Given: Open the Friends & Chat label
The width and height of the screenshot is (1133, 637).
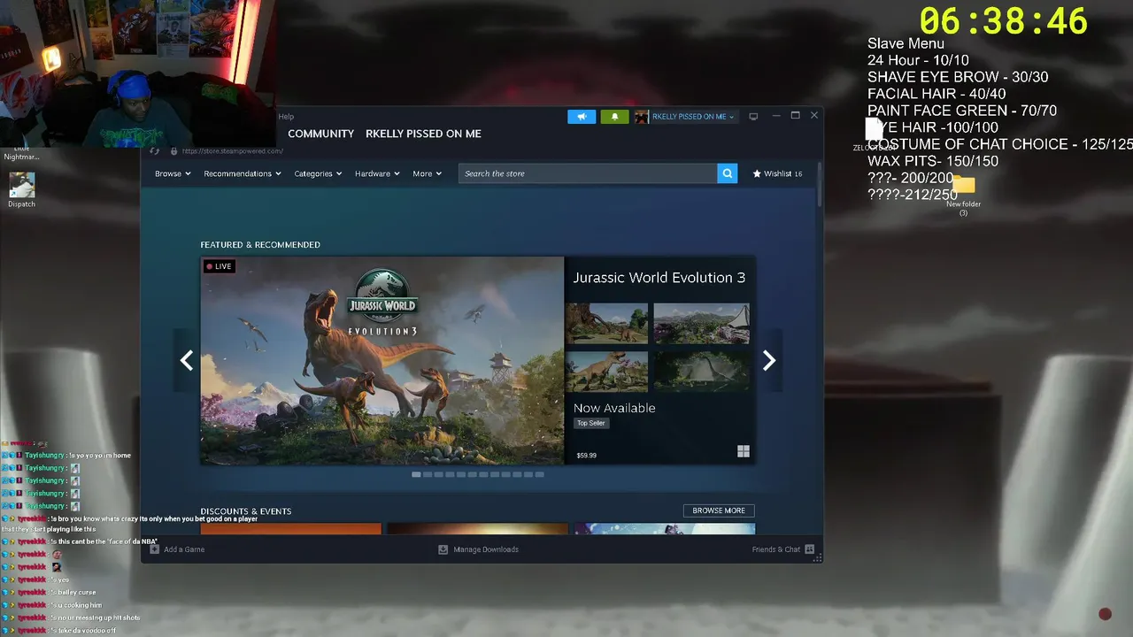Looking at the screenshot, I should tap(776, 549).
